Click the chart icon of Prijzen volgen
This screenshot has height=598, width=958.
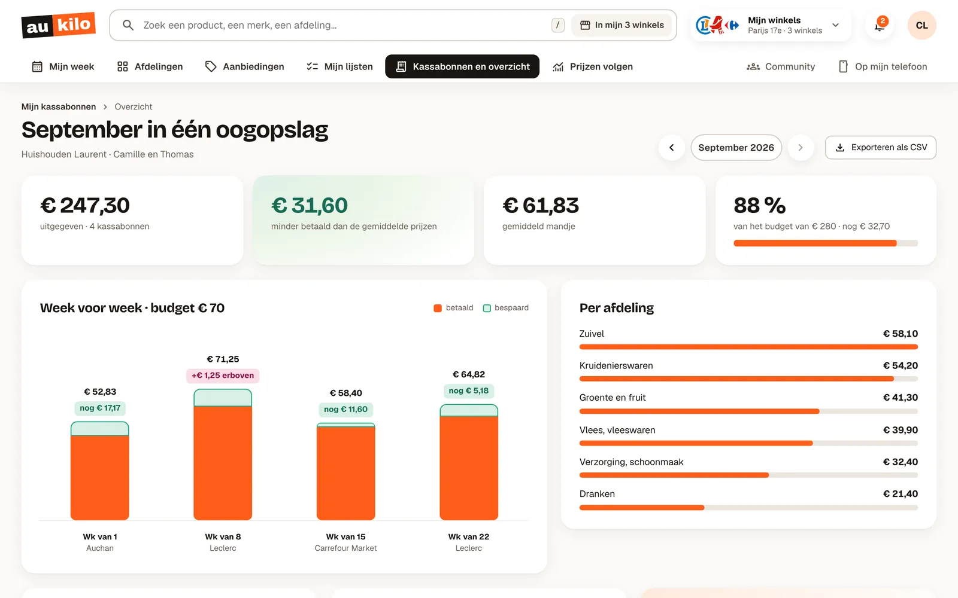558,66
